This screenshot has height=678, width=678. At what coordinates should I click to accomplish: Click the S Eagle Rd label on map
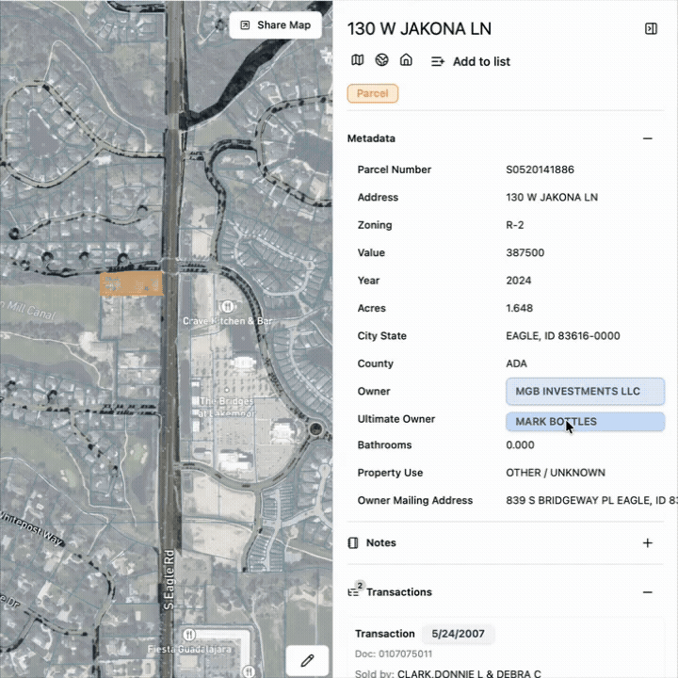(169, 577)
